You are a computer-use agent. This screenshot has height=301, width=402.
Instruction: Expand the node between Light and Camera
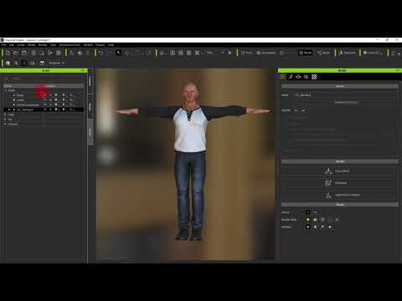point(5,120)
